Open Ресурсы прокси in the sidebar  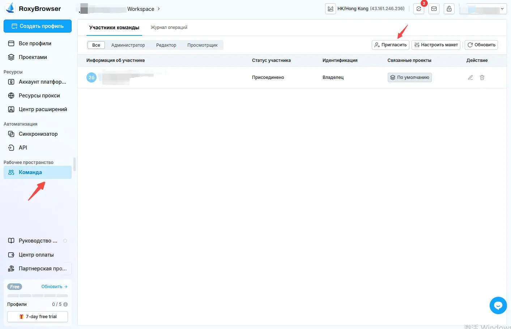(x=39, y=96)
